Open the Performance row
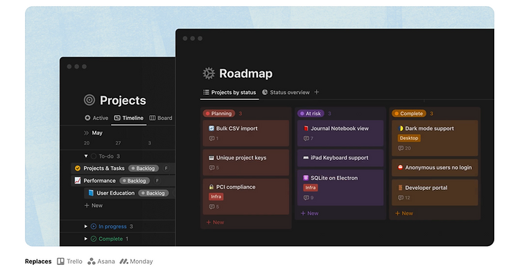The width and height of the screenshot is (513, 269). [x=123, y=181]
